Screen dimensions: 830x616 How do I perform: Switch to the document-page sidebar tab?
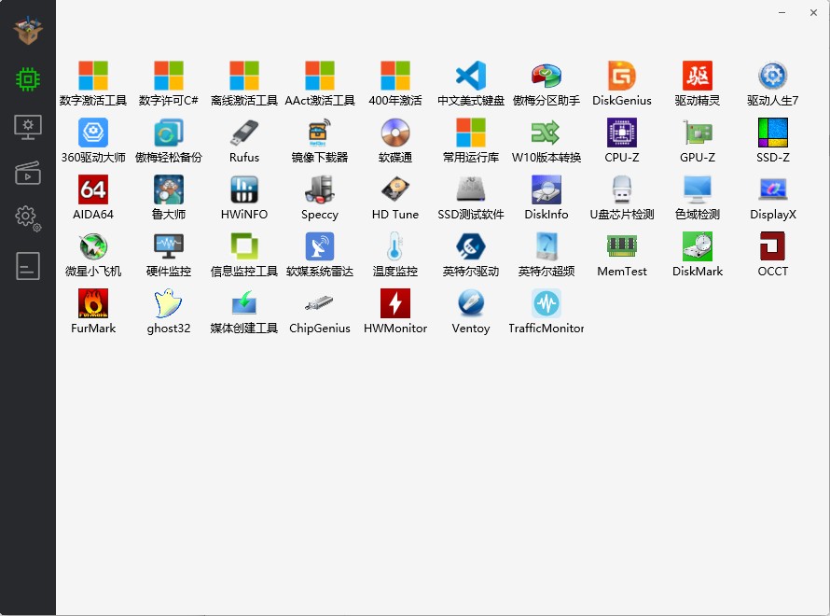coord(28,266)
